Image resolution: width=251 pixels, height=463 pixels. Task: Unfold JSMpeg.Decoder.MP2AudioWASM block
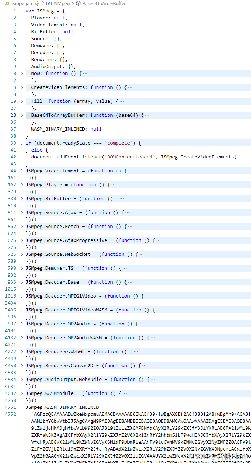point(22,338)
